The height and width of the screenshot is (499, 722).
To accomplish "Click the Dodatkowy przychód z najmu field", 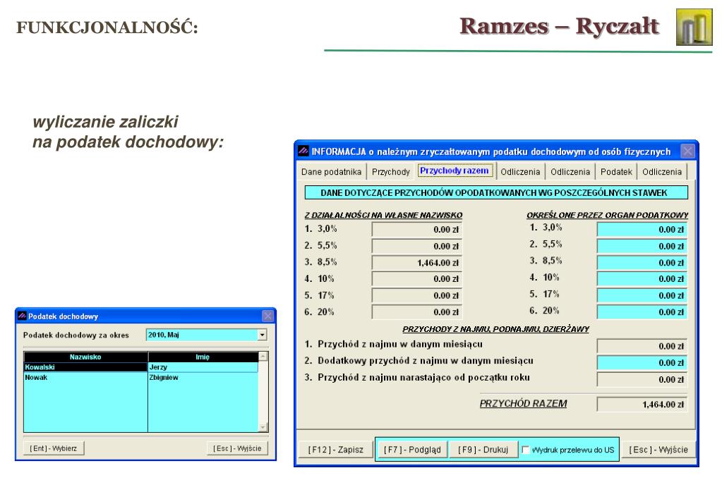I will 642,363.
